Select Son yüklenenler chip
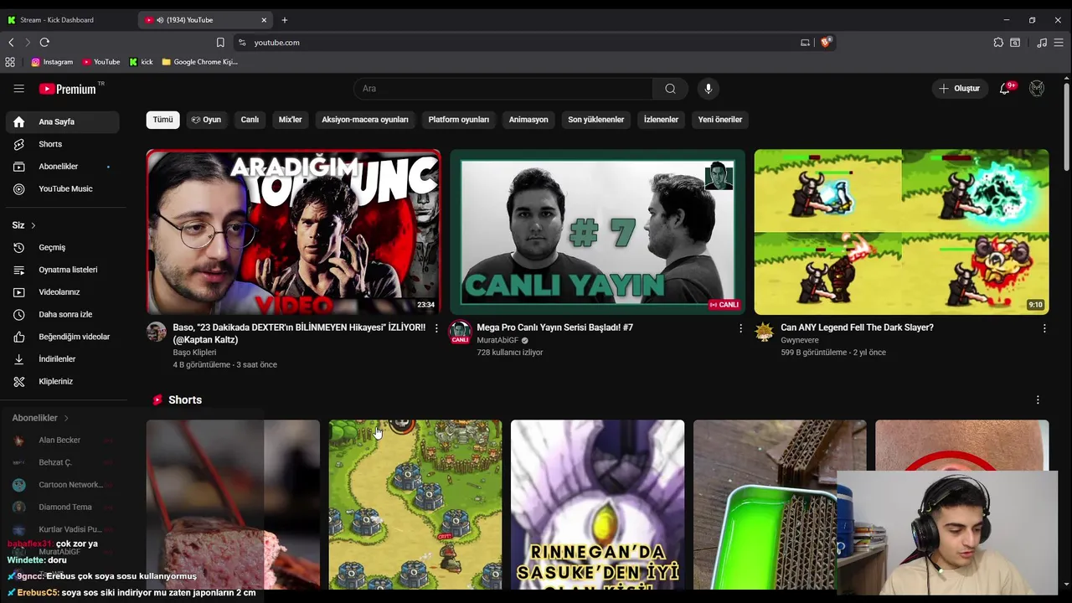Image resolution: width=1072 pixels, height=603 pixels. [x=596, y=120]
